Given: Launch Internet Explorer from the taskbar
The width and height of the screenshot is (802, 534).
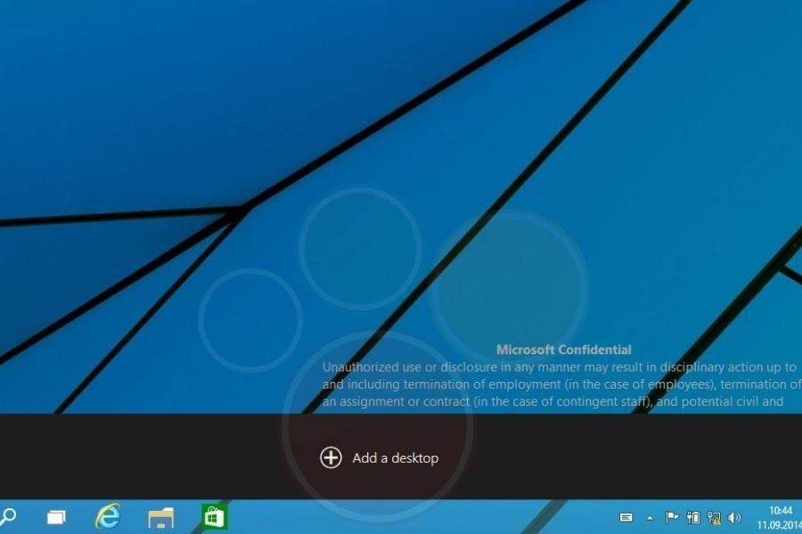Looking at the screenshot, I should 108,516.
